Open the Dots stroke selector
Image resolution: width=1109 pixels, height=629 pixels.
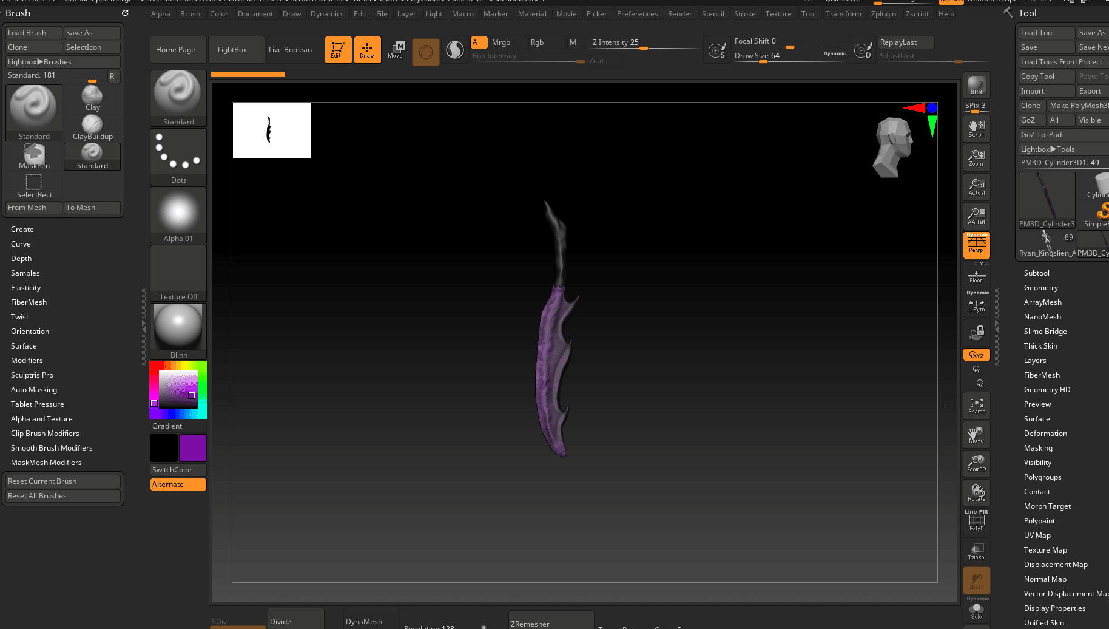pyautogui.click(x=178, y=157)
